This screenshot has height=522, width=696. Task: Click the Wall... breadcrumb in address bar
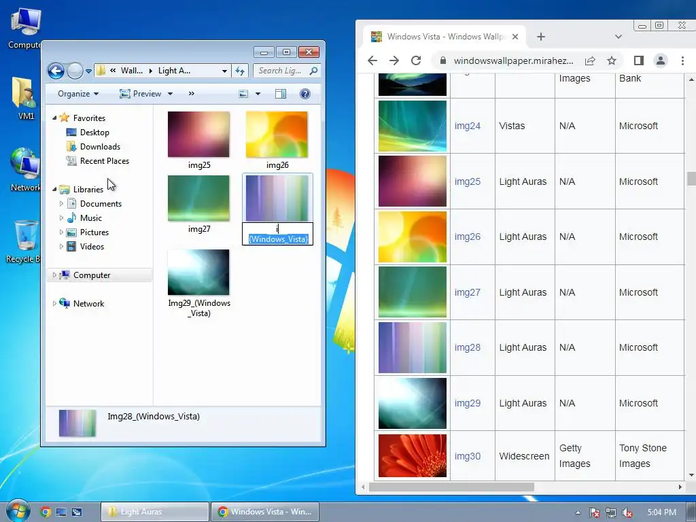click(x=132, y=71)
